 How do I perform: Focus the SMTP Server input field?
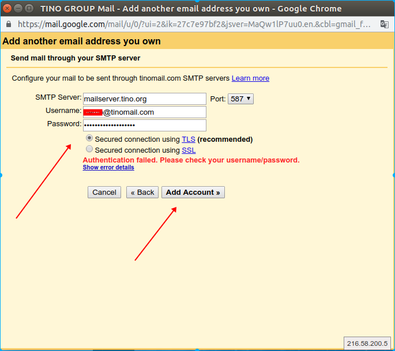tap(145, 99)
